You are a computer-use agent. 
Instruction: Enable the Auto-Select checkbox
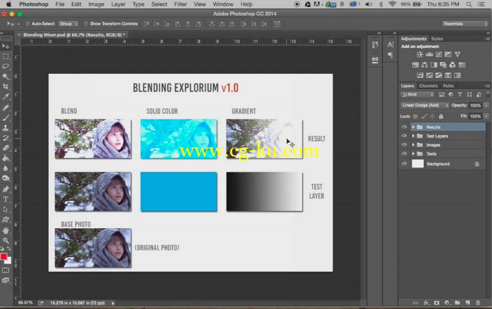pyautogui.click(x=28, y=24)
